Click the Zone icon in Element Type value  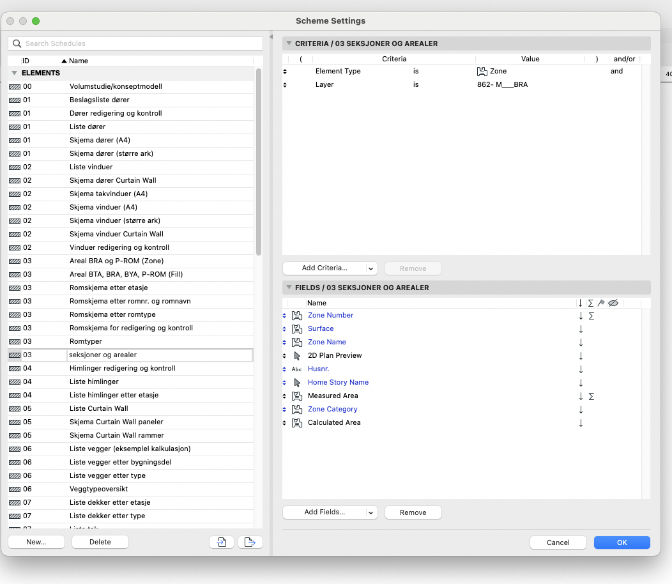click(x=482, y=71)
